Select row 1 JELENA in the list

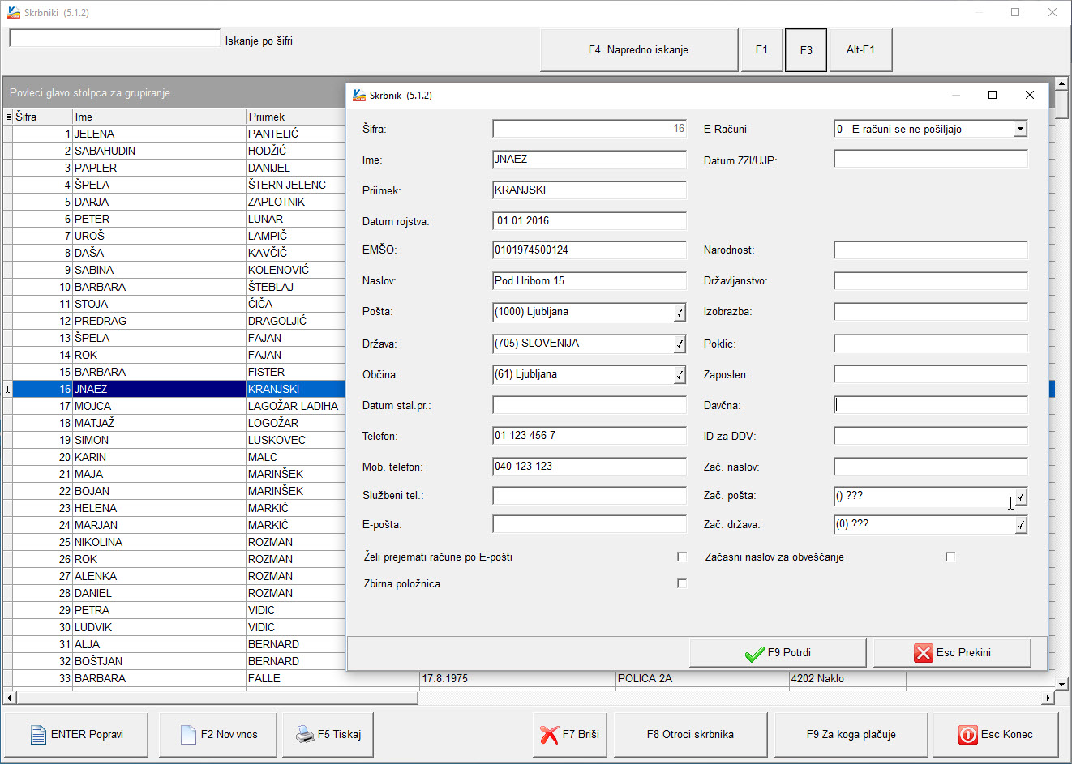(x=174, y=134)
